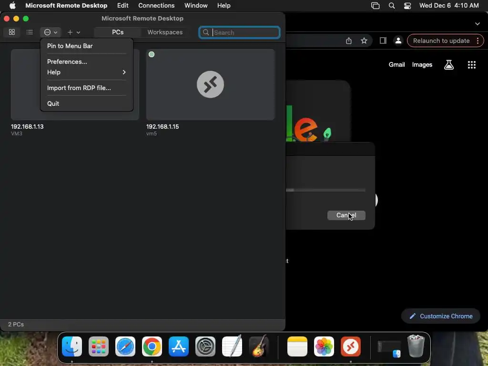Focus the Search field
This screenshot has width=488, height=366.
point(239,32)
